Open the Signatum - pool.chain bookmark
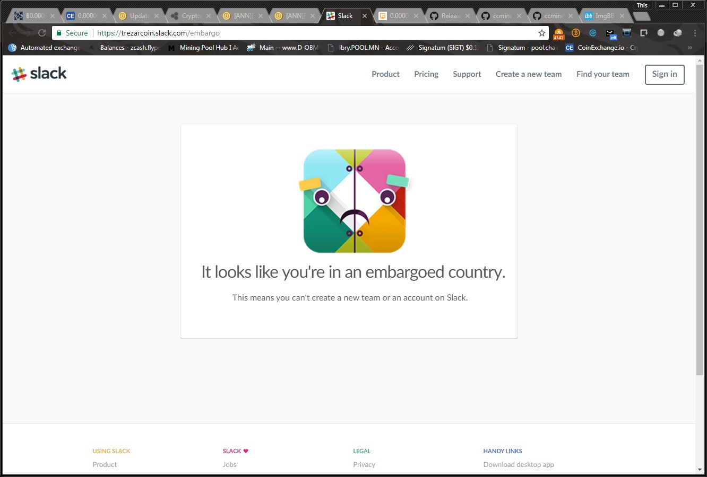Screen dimensions: 707x477 click(522, 48)
